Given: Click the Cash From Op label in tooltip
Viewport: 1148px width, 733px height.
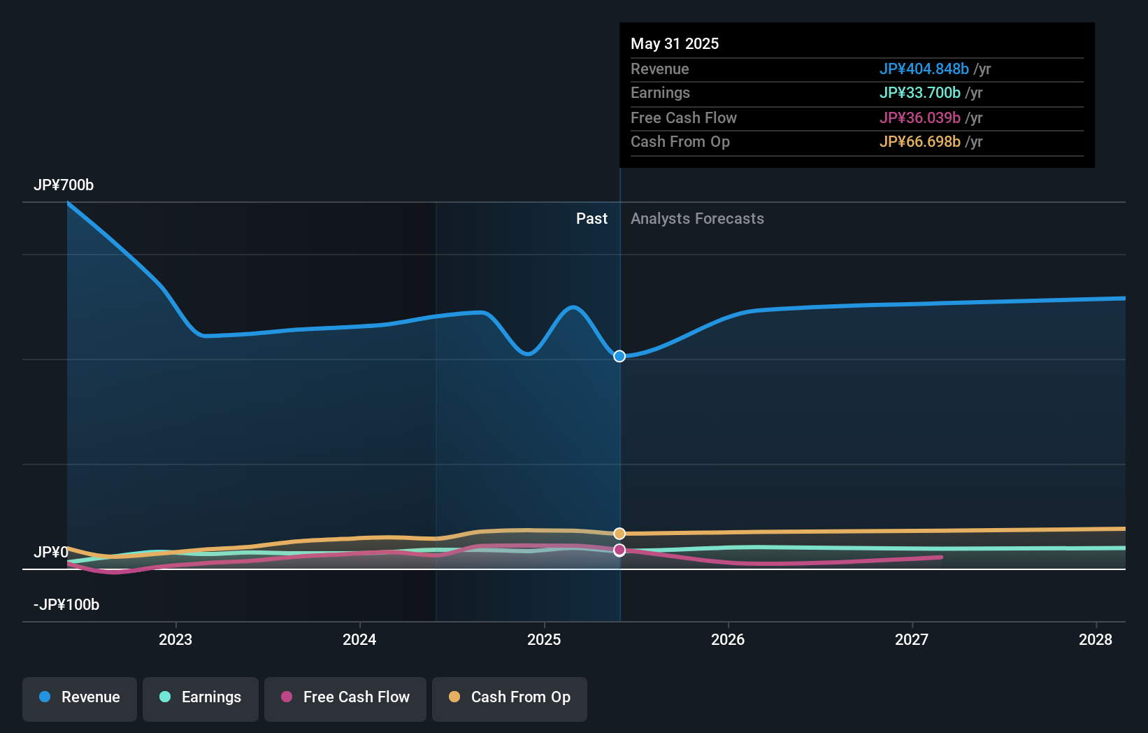Looking at the screenshot, I should pos(680,141).
